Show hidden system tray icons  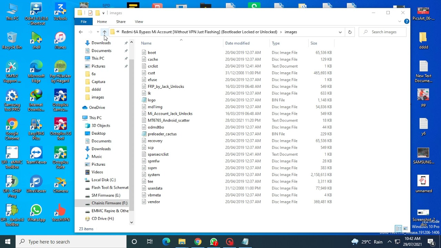tap(389, 241)
